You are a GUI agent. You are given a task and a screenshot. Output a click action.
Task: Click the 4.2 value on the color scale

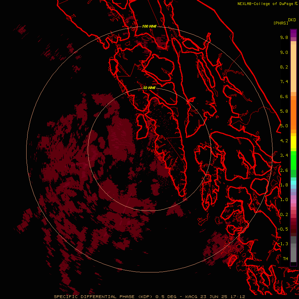[x=284, y=141]
